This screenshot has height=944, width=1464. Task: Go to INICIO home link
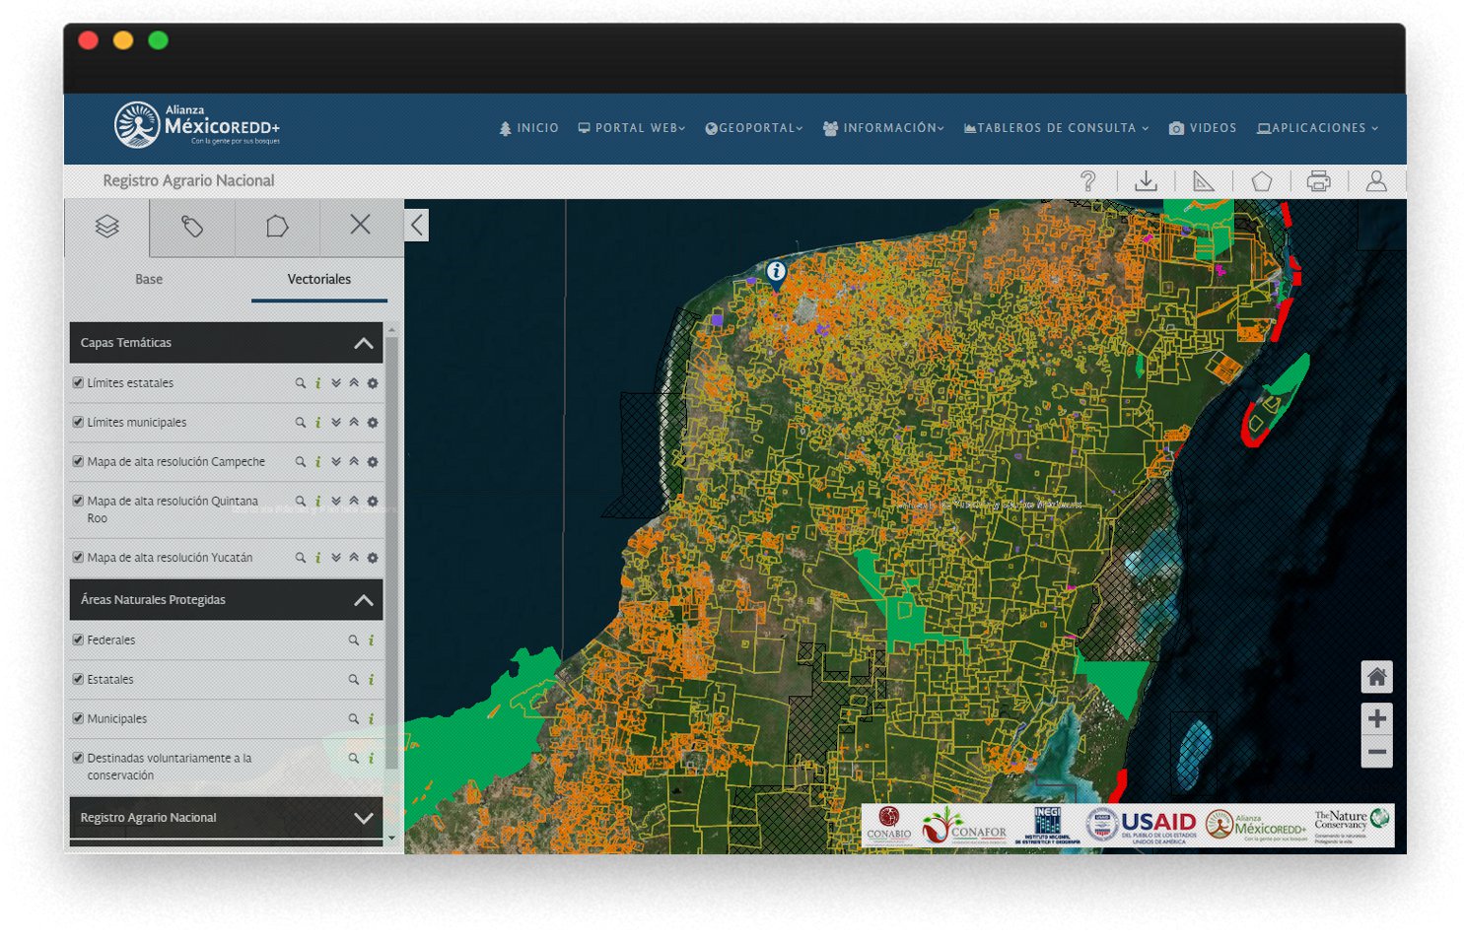point(528,128)
